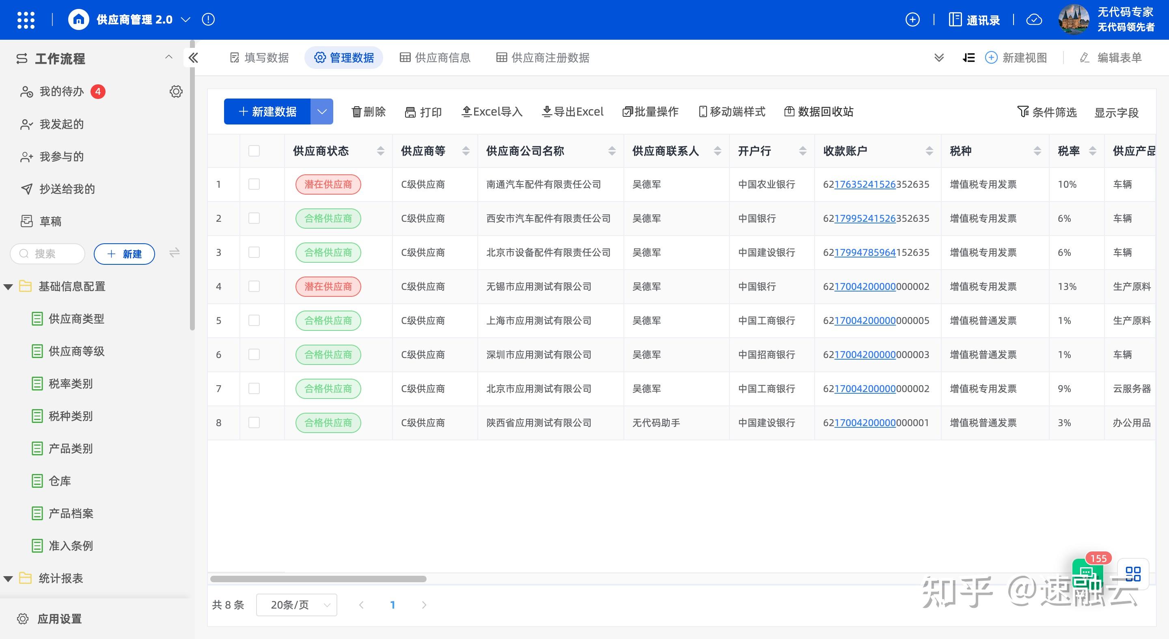Open the 20条/页 page size dropdown
This screenshot has height=639, width=1169.
[296, 605]
